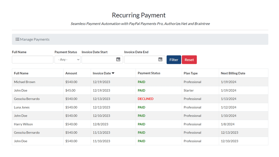Click the Payment Status column header
The image size is (279, 157).
149,73
